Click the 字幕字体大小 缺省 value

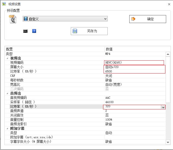tap(109, 141)
